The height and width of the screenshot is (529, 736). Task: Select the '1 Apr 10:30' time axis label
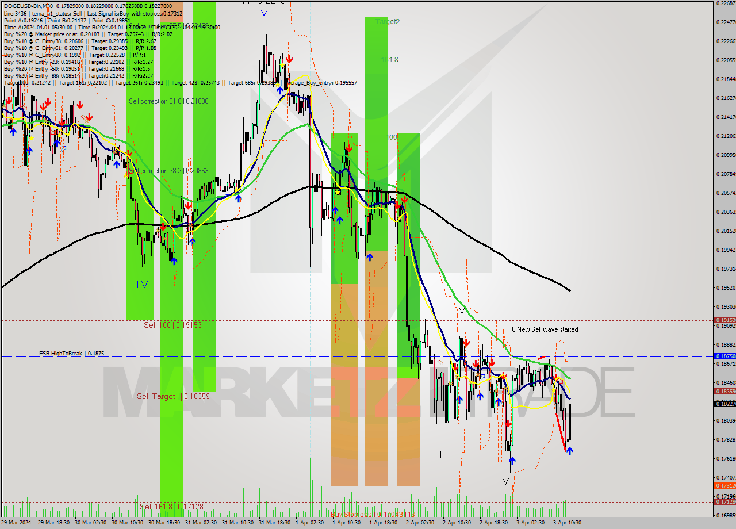346,523
